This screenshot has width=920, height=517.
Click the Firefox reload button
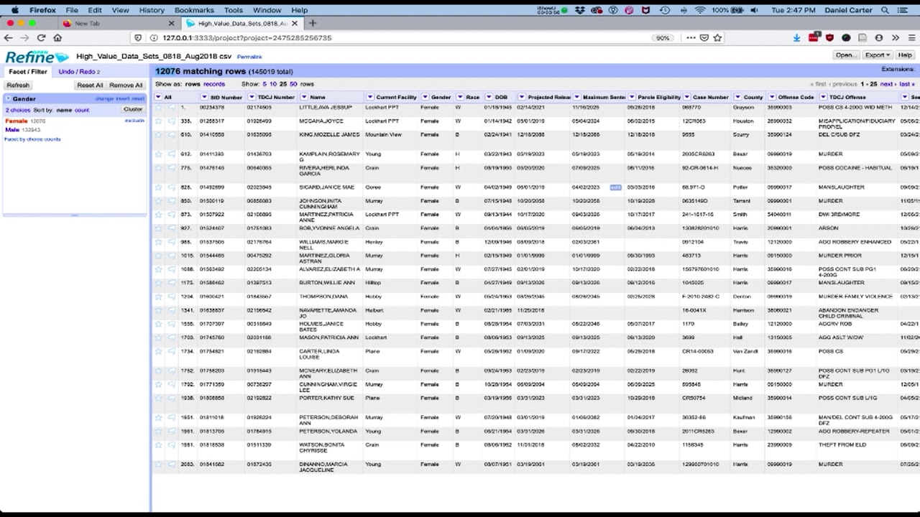pyautogui.click(x=41, y=37)
